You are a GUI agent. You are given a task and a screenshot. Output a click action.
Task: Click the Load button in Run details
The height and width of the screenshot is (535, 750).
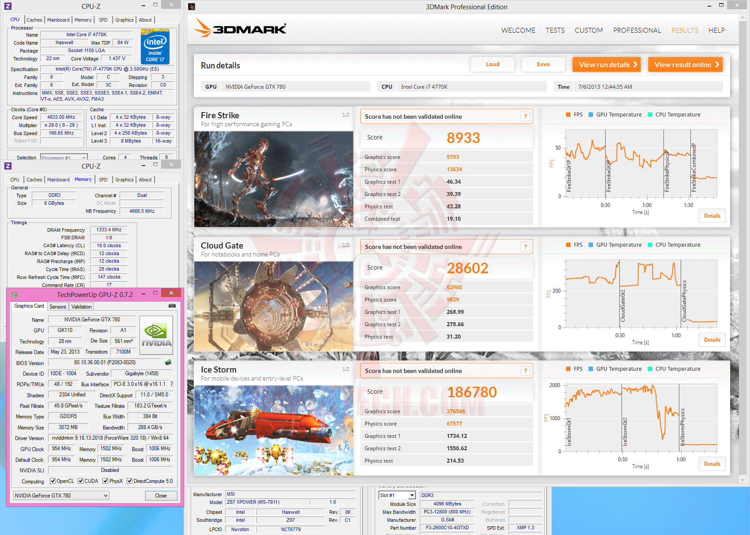coord(493,64)
